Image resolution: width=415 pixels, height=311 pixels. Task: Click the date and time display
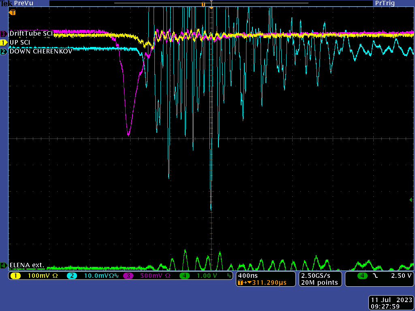tap(391, 303)
